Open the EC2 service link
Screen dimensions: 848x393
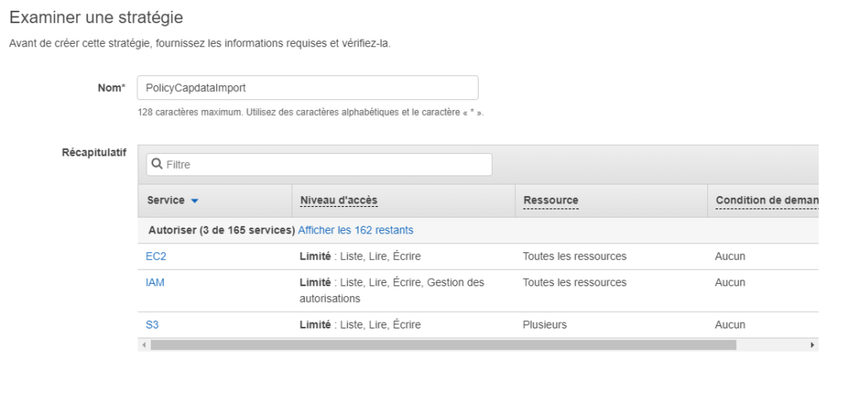coord(156,256)
